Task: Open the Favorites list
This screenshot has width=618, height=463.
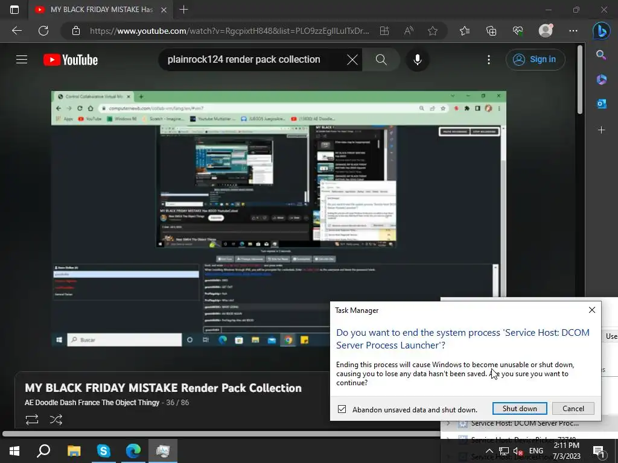Action: pos(465,31)
